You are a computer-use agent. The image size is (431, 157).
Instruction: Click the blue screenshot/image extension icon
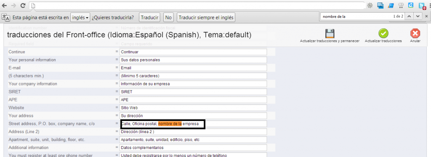tap(380, 5)
